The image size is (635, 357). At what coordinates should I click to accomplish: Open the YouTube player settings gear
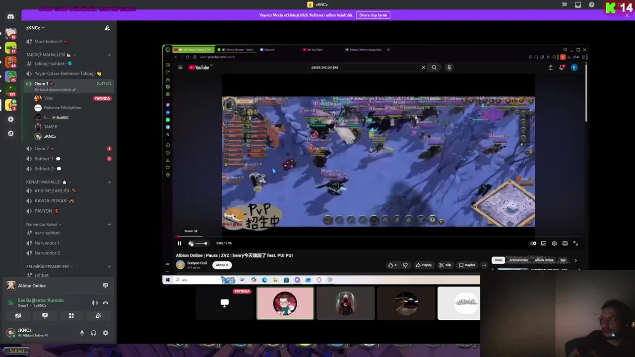tap(554, 243)
